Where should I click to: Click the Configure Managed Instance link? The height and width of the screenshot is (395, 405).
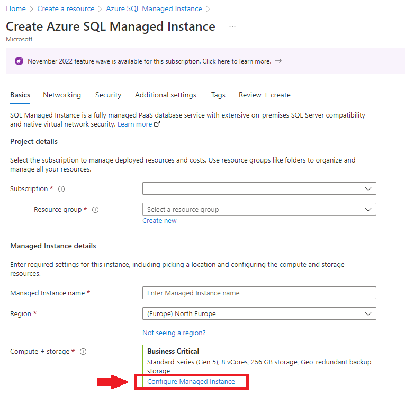pos(191,382)
